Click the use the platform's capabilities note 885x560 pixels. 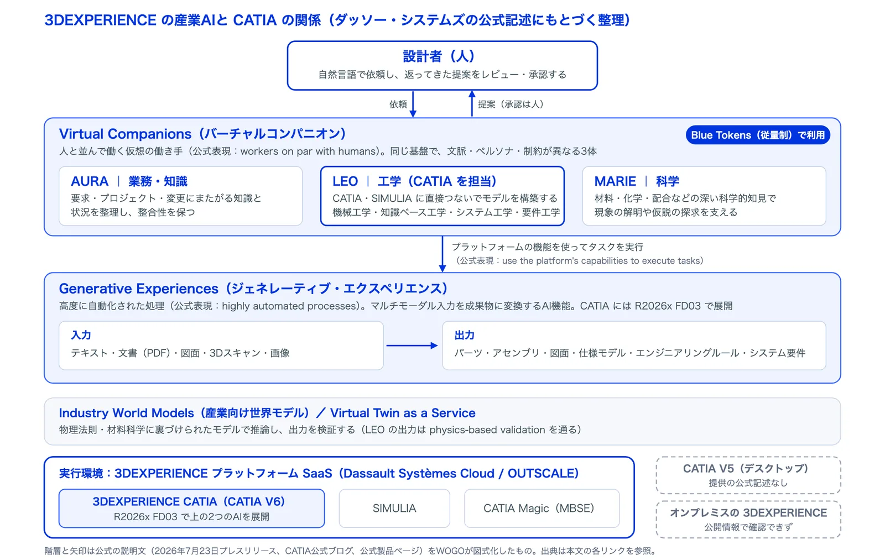[x=579, y=260]
